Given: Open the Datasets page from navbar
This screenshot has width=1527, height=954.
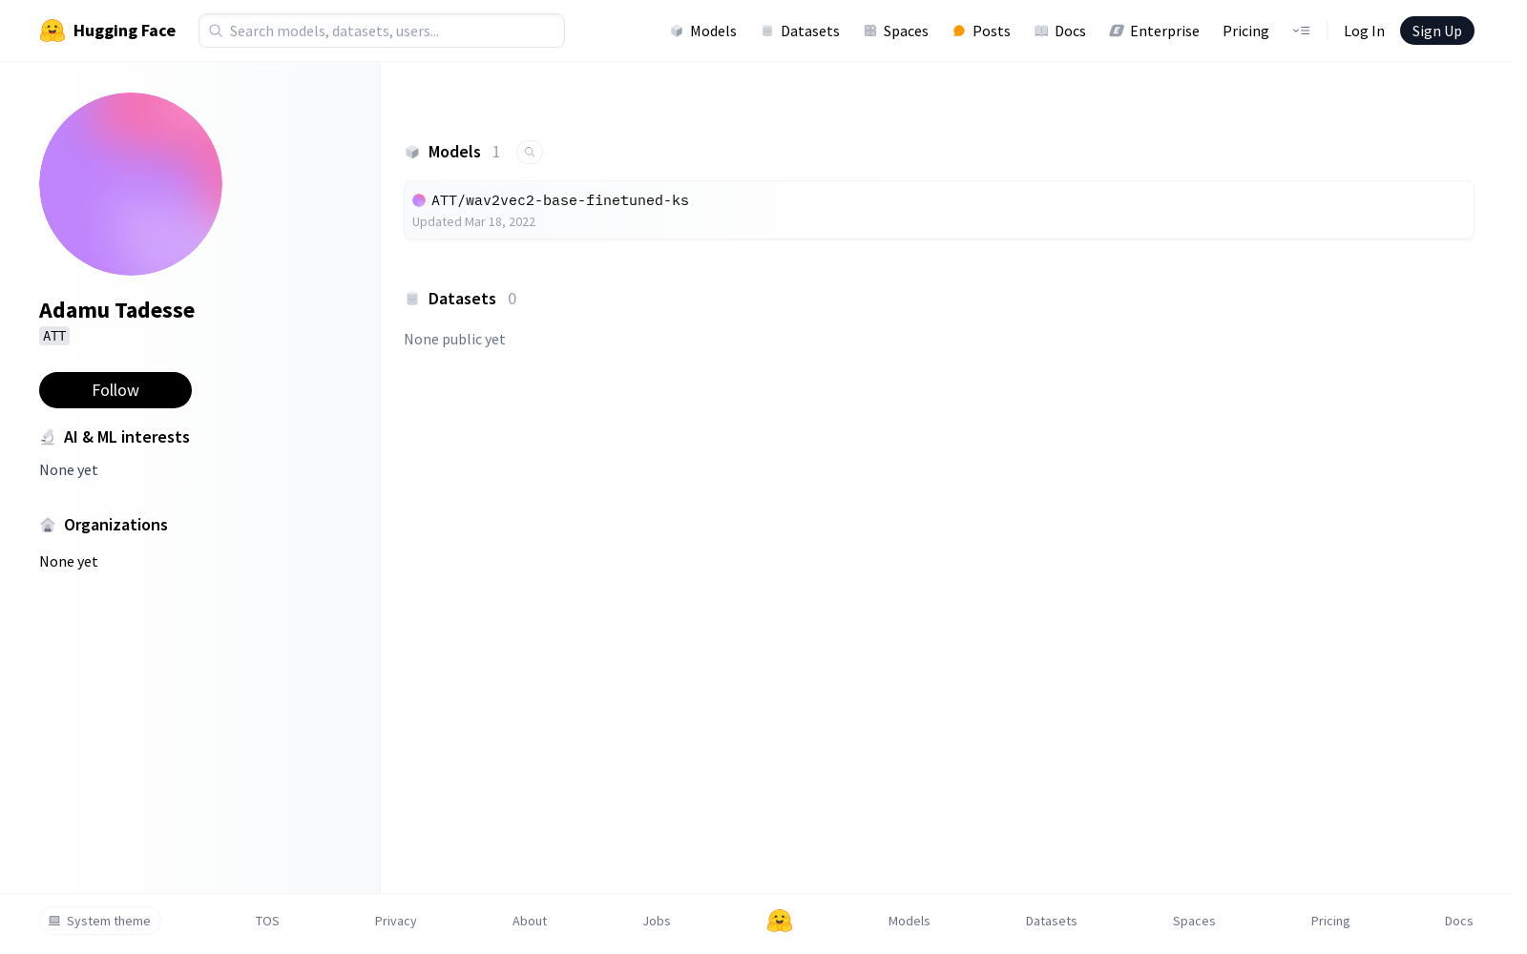Looking at the screenshot, I should [800, 31].
